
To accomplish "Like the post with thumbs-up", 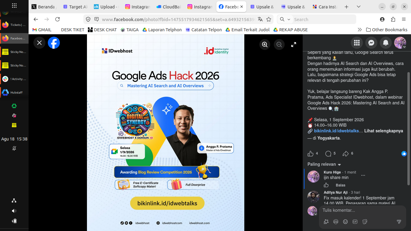I will tap(311, 154).
